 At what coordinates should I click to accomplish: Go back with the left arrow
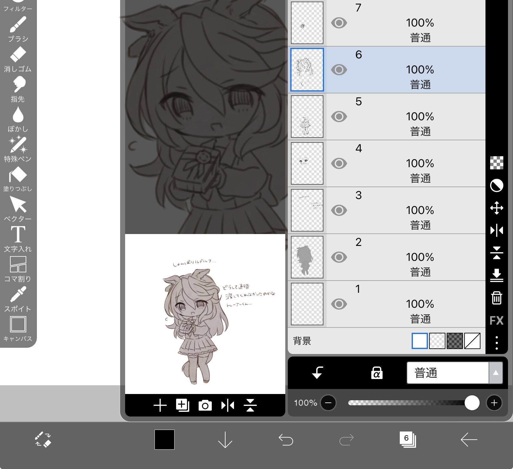pos(469,440)
